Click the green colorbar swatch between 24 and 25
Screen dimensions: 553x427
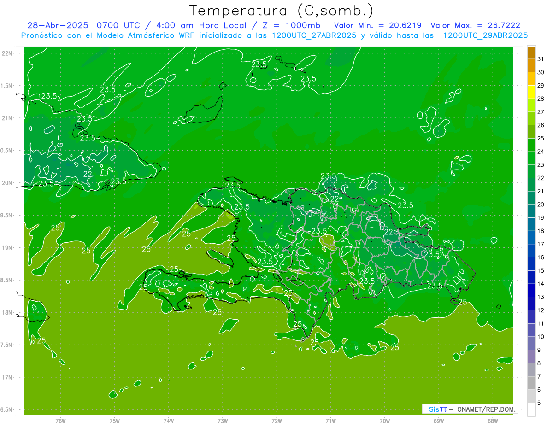(x=531, y=145)
